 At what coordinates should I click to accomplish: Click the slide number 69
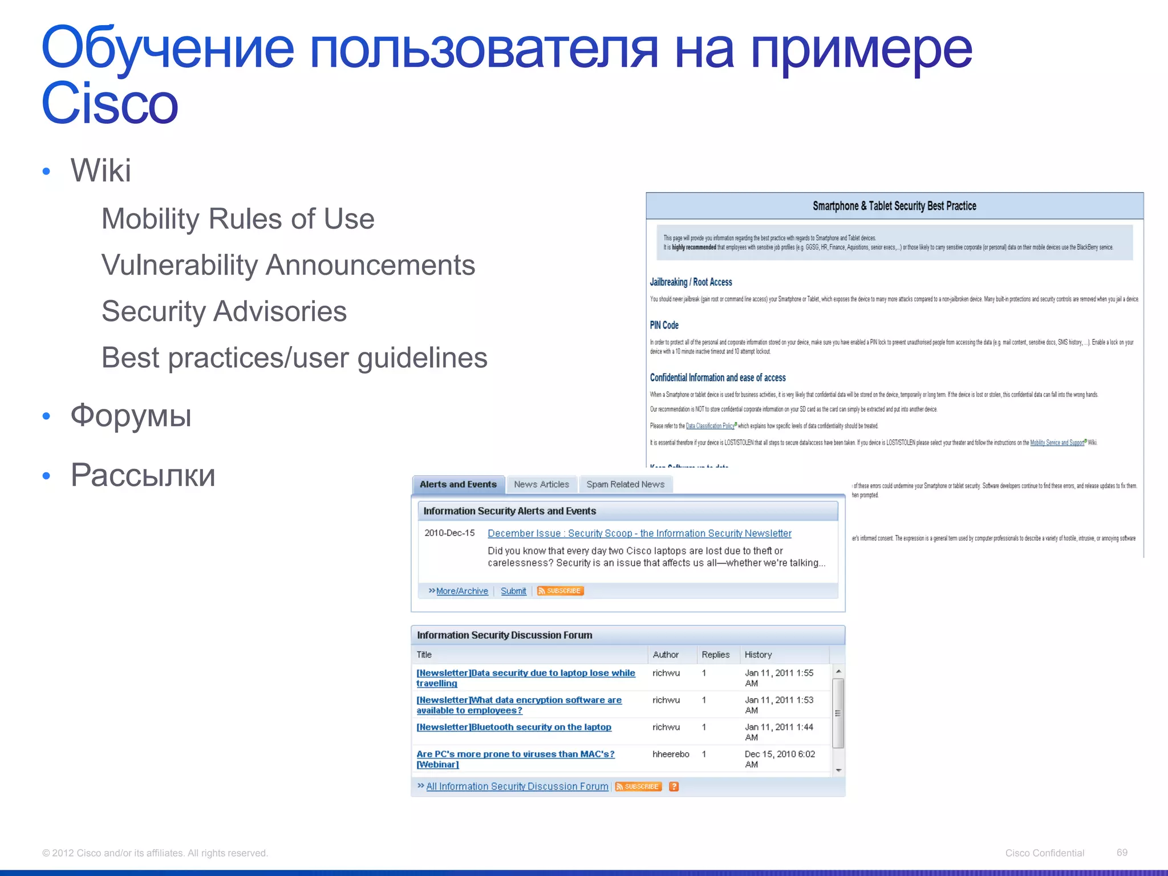tap(1122, 852)
